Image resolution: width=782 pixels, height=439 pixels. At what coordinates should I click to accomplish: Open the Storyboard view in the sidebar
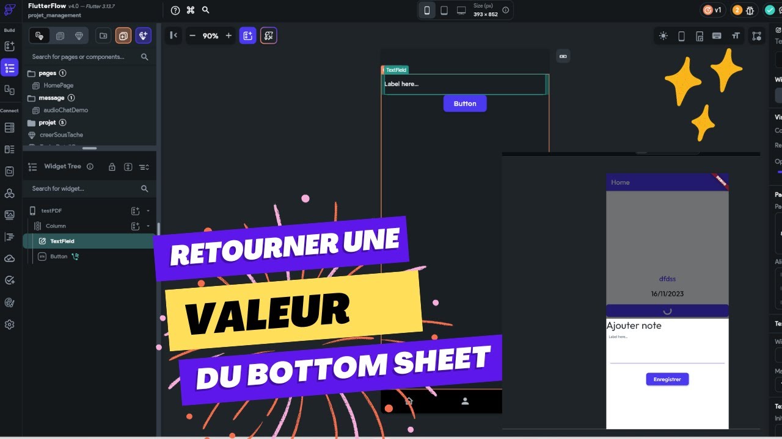pyautogui.click(x=9, y=90)
